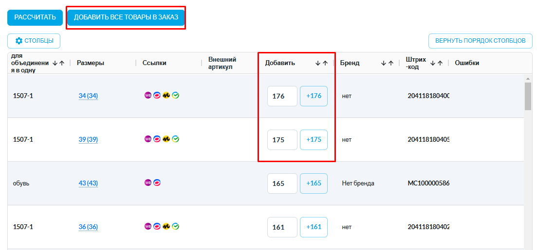Viewport: 537px width, 250px height.
Task: Click the Размеры column header
Action: point(91,63)
